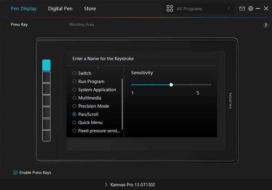Select the bottom press key on tablet
272x190 pixels.
(x=46, y=136)
